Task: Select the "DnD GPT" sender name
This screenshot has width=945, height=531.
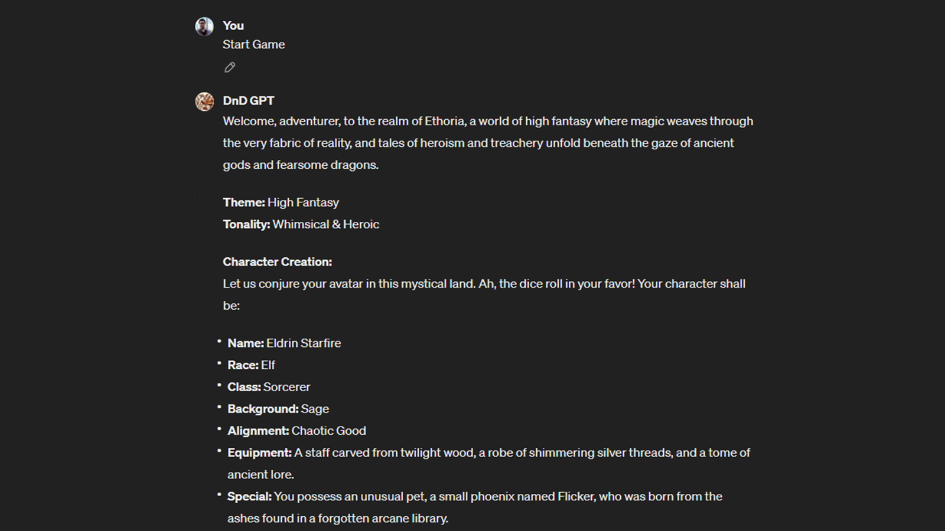Action: point(248,101)
